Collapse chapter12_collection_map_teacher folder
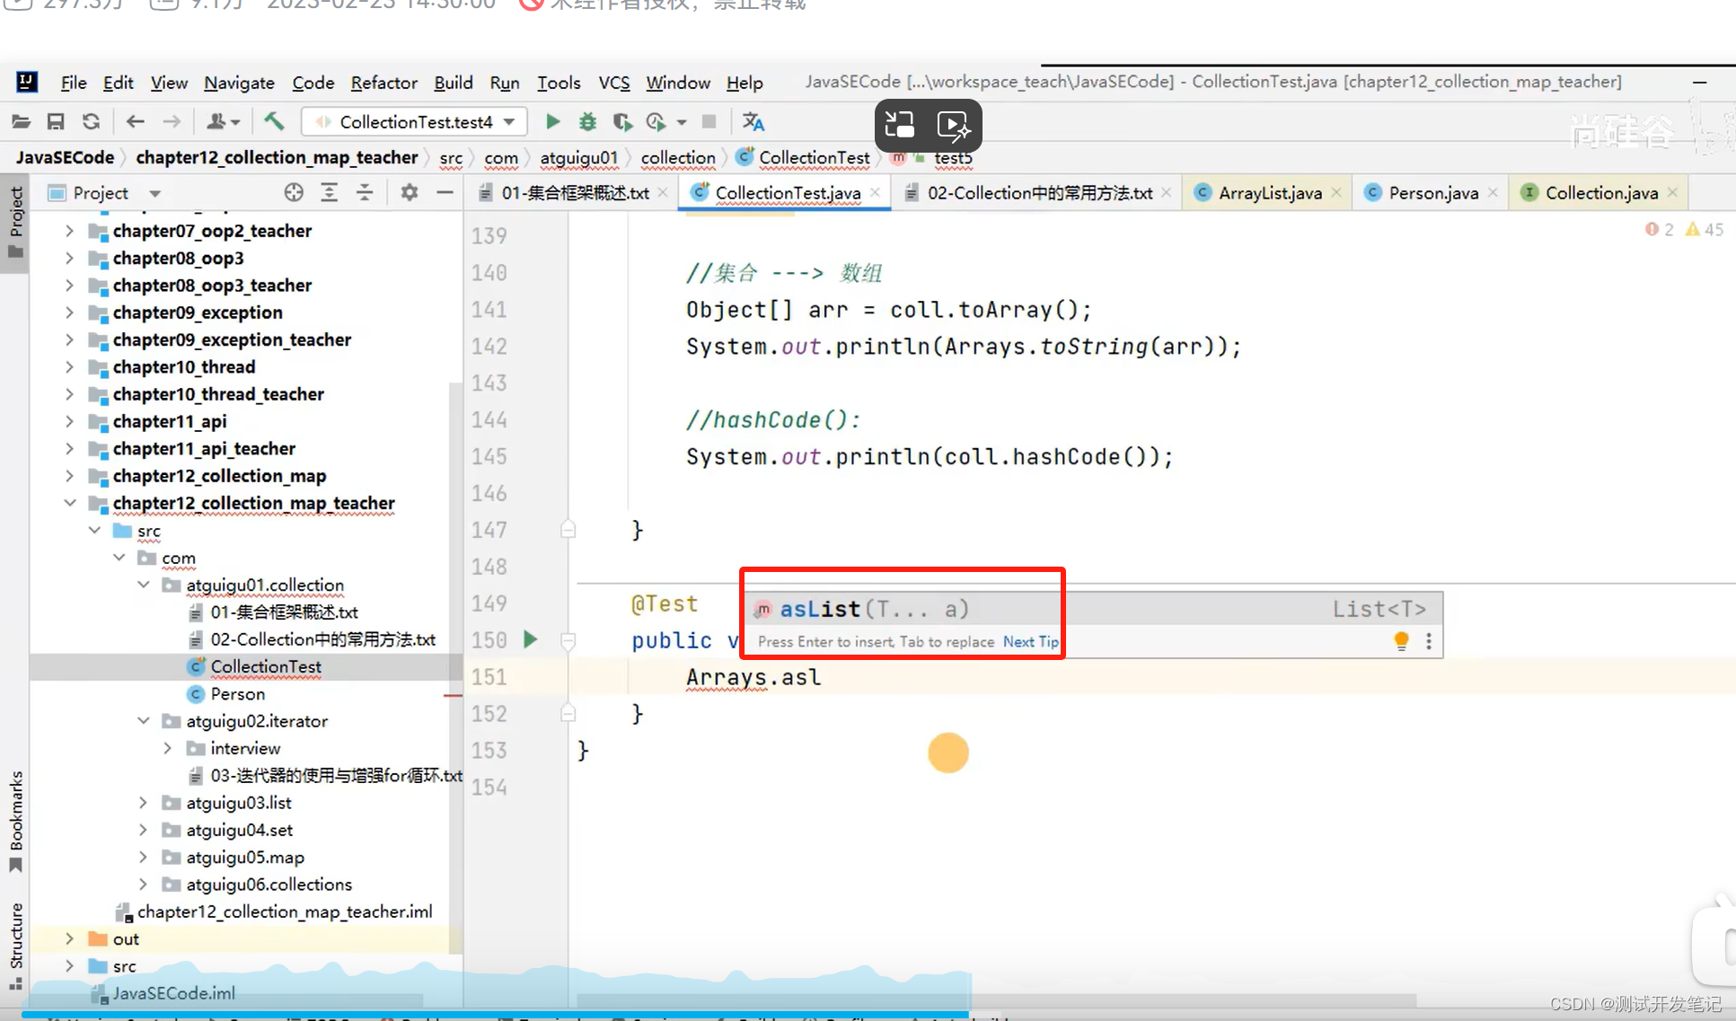Screen dimensions: 1736x1021 coord(69,503)
